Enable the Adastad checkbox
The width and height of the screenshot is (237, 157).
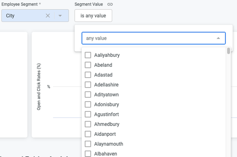click(x=88, y=75)
